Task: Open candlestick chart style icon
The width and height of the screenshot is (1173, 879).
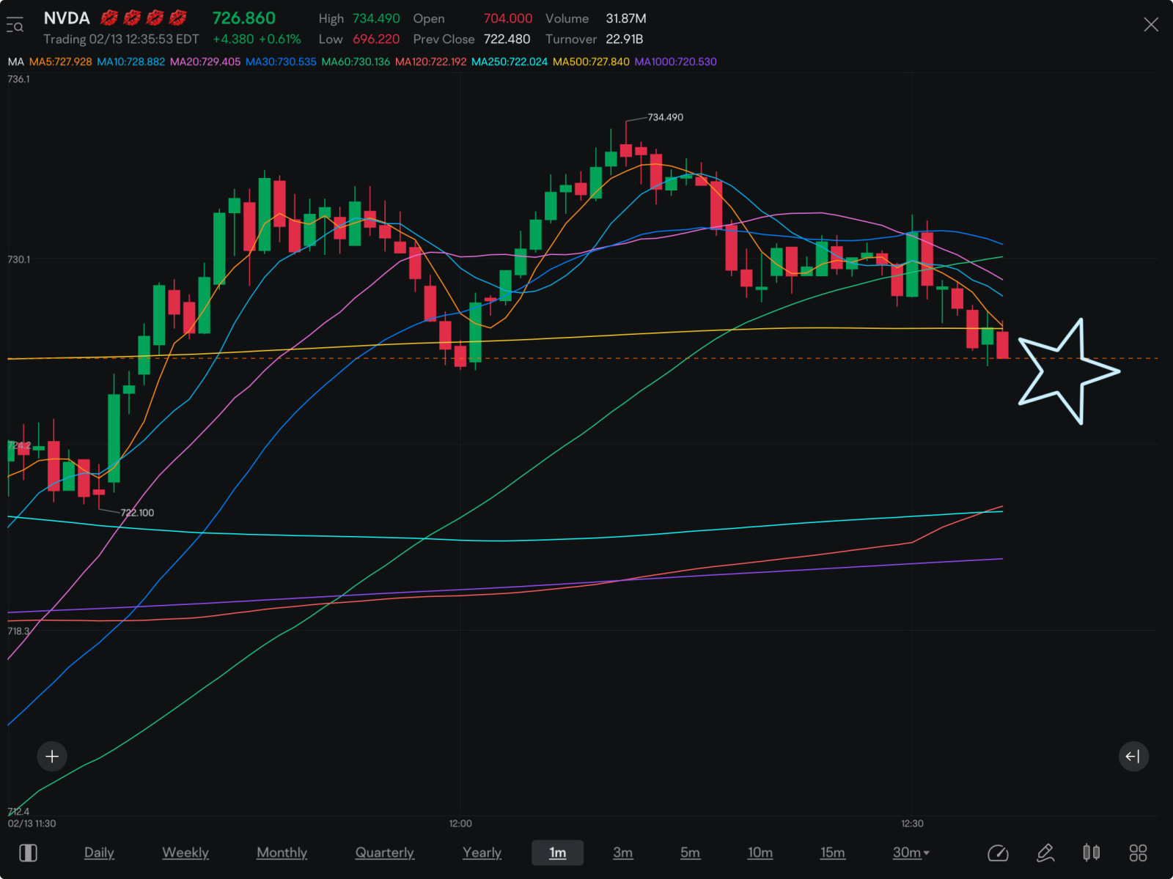Action: 1092,852
